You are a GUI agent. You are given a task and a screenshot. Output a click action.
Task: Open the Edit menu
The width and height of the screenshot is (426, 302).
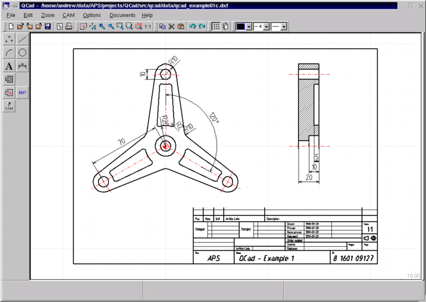(x=28, y=15)
